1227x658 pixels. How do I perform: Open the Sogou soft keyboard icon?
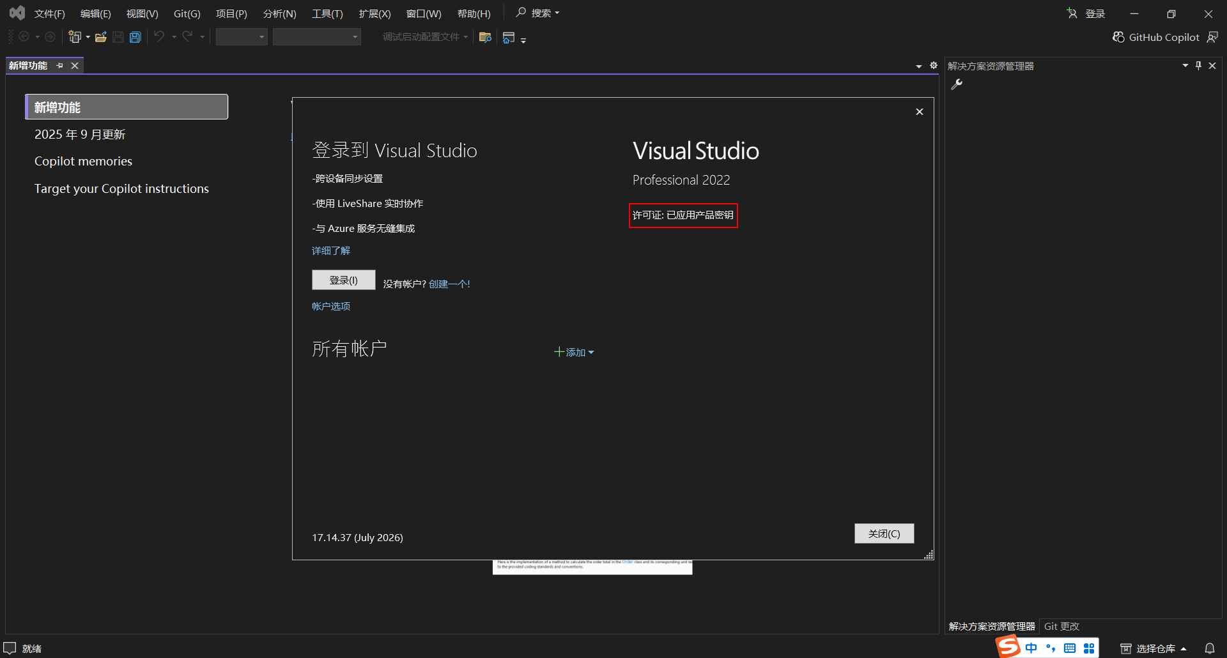[1070, 648]
